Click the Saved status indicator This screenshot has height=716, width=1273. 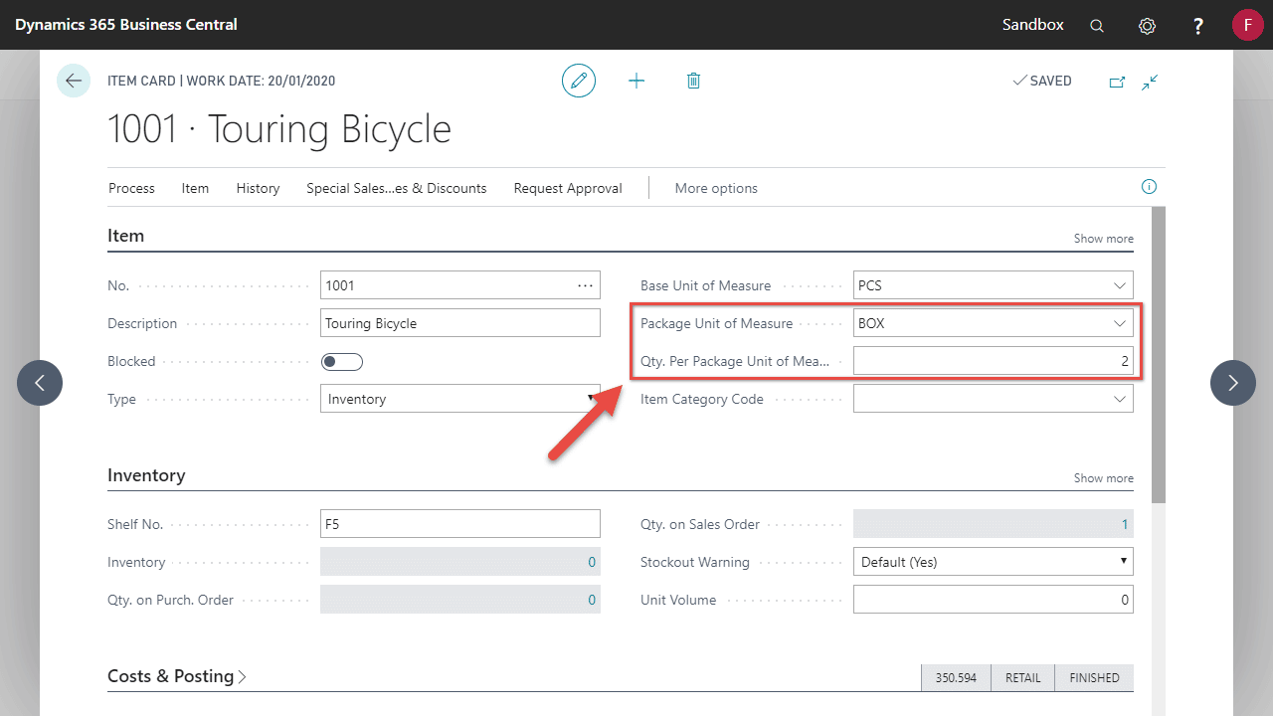click(1042, 81)
